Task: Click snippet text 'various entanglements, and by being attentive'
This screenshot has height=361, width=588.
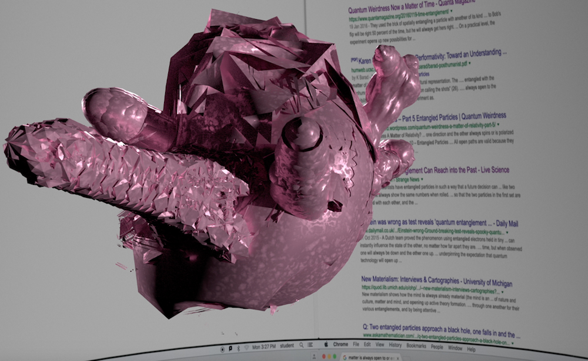Action: 401,310
